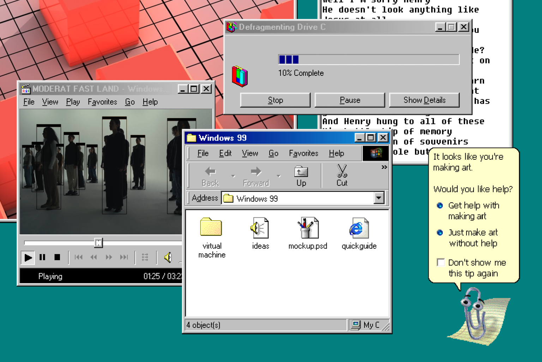
Task: Open the ideas sound file
Action: (260, 227)
